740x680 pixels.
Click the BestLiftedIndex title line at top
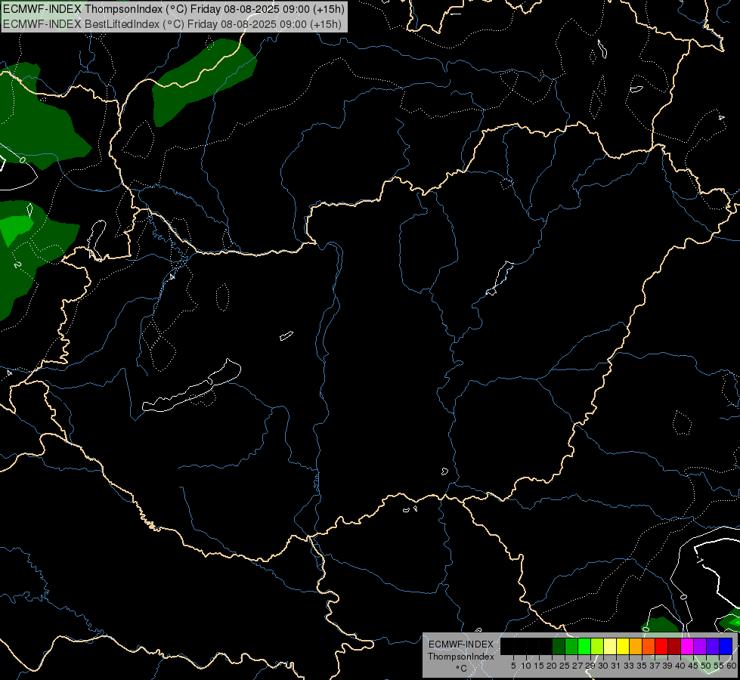172,24
